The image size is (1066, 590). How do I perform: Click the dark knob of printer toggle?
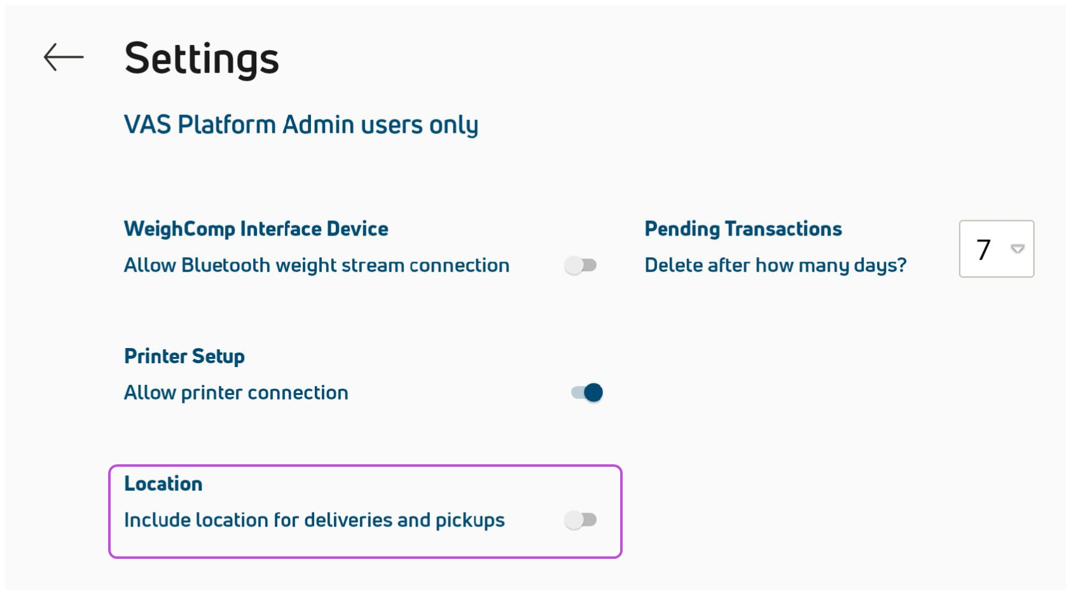(593, 392)
